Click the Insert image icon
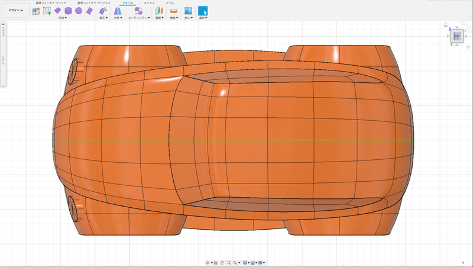Image resolution: width=473 pixels, height=267 pixels. point(188,11)
